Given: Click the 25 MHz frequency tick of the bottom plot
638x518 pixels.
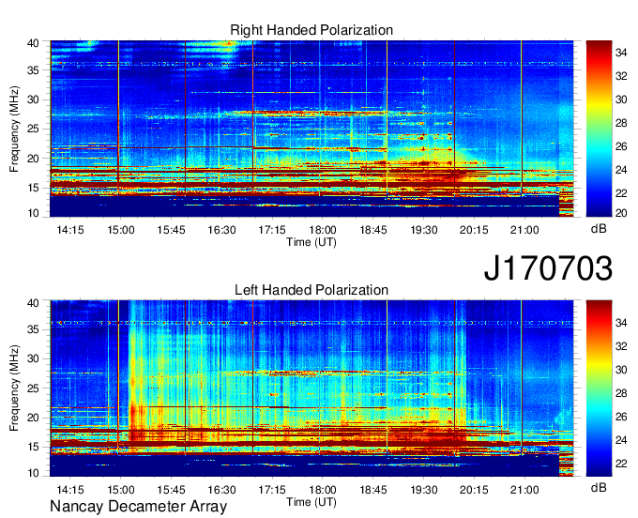Looking at the screenshot, I should [34, 388].
